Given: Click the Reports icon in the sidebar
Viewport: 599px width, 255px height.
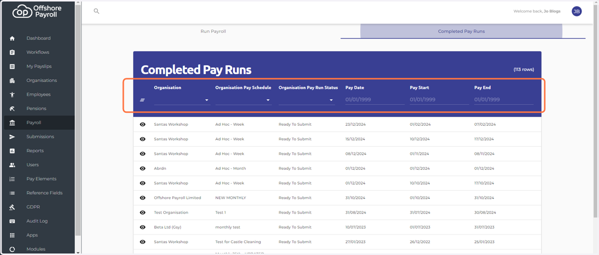Looking at the screenshot, I should coord(12,151).
